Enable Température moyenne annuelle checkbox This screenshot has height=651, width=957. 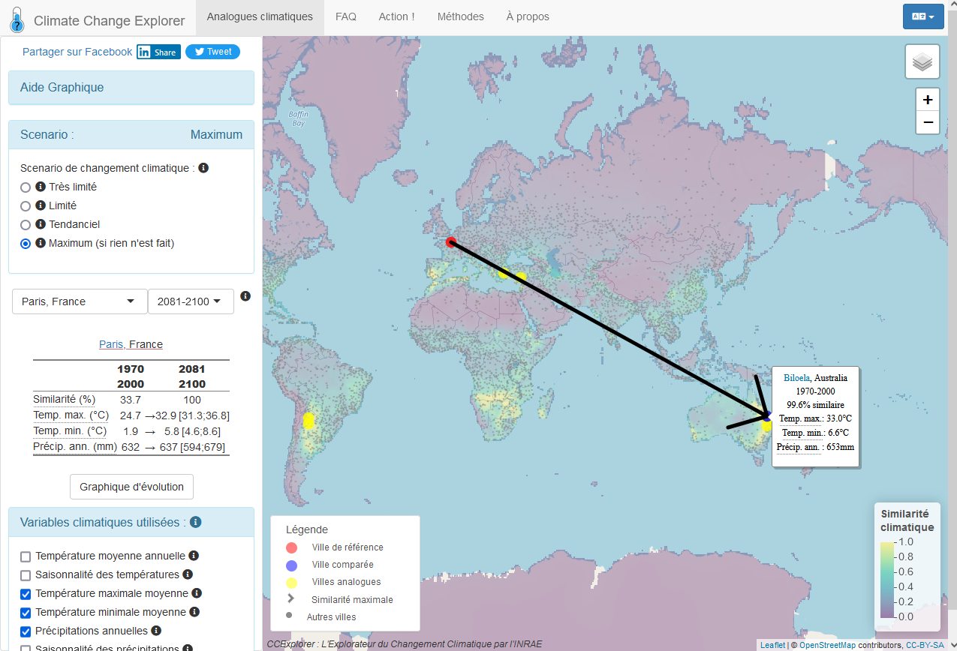click(x=26, y=556)
